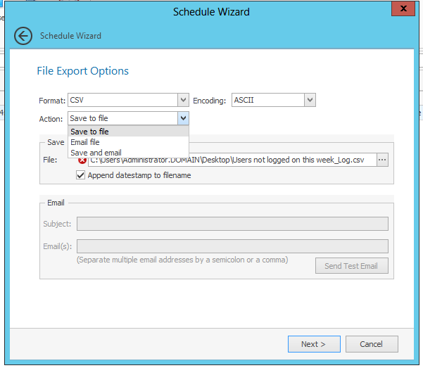Viewport: 423px width, 368px height.
Task: Open the Format CSV dropdown
Action: pyautogui.click(x=183, y=100)
